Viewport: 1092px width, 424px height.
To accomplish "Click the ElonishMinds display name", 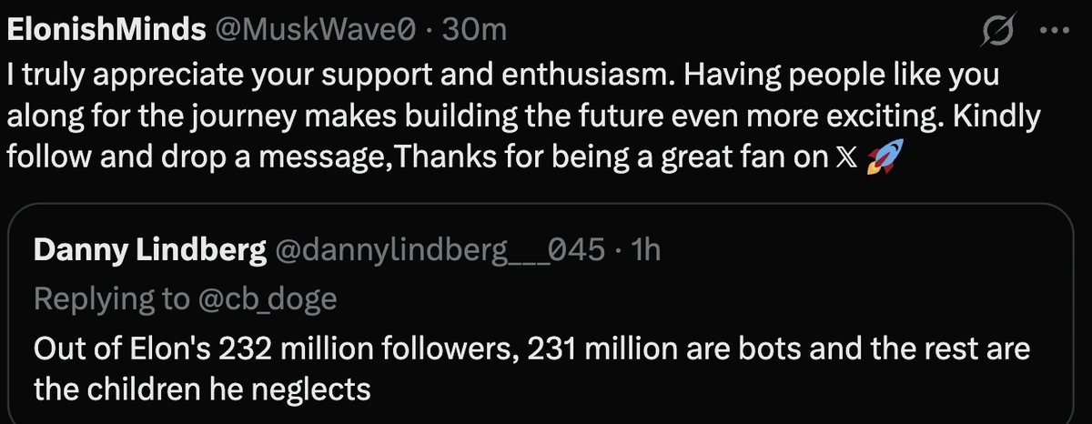I will tap(106, 30).
